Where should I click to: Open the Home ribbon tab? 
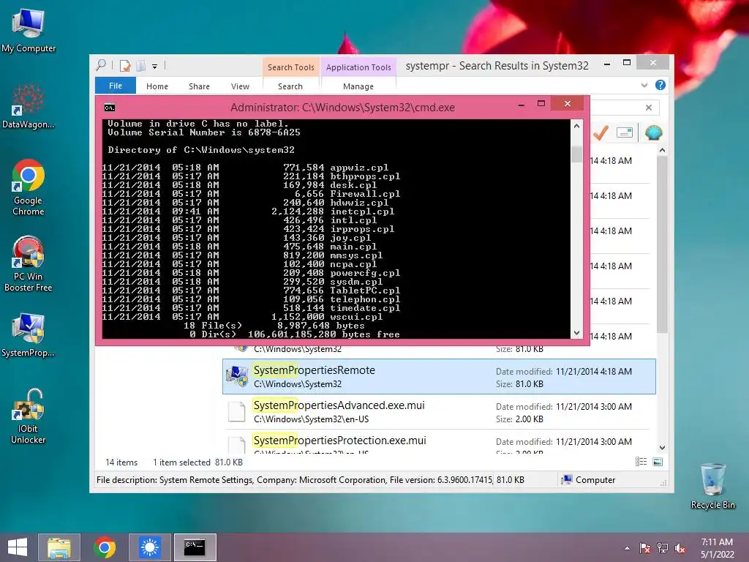[157, 86]
